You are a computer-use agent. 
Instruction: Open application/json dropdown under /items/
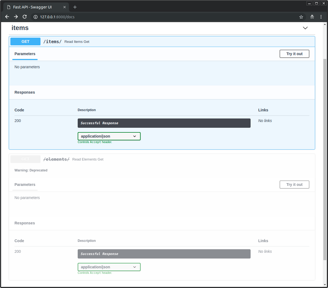tap(109, 136)
